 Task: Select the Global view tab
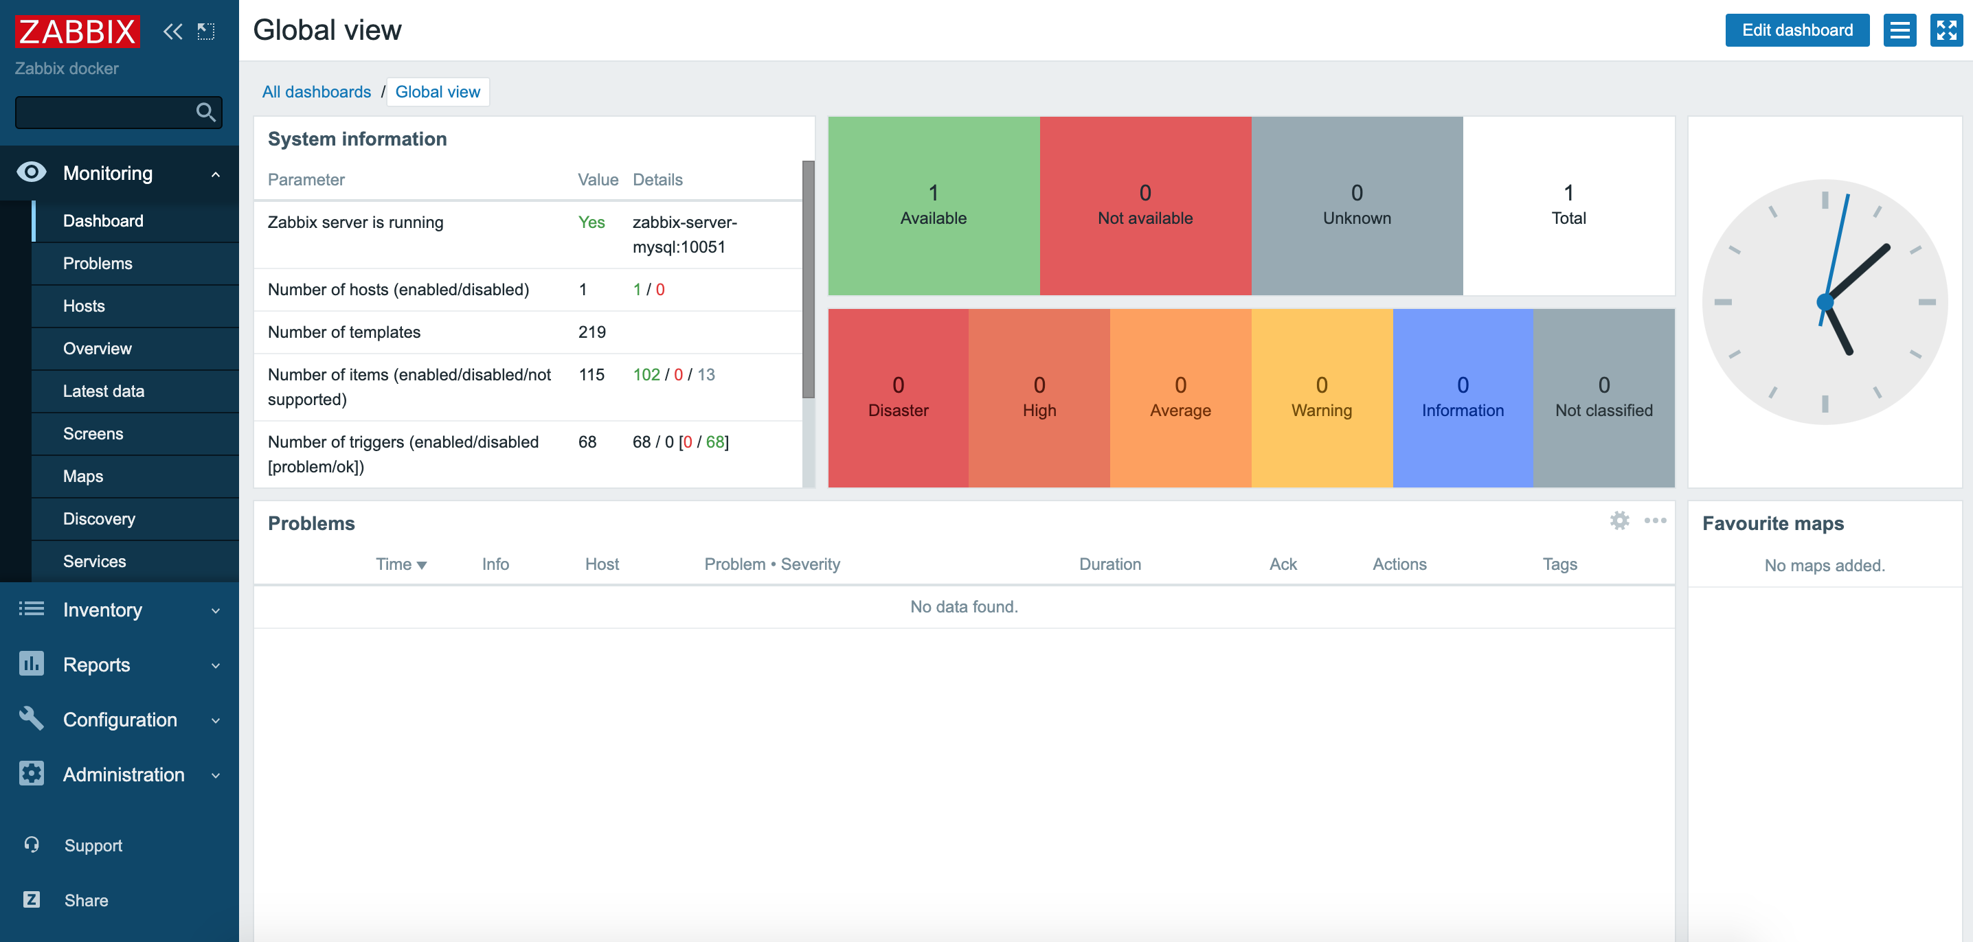438,92
